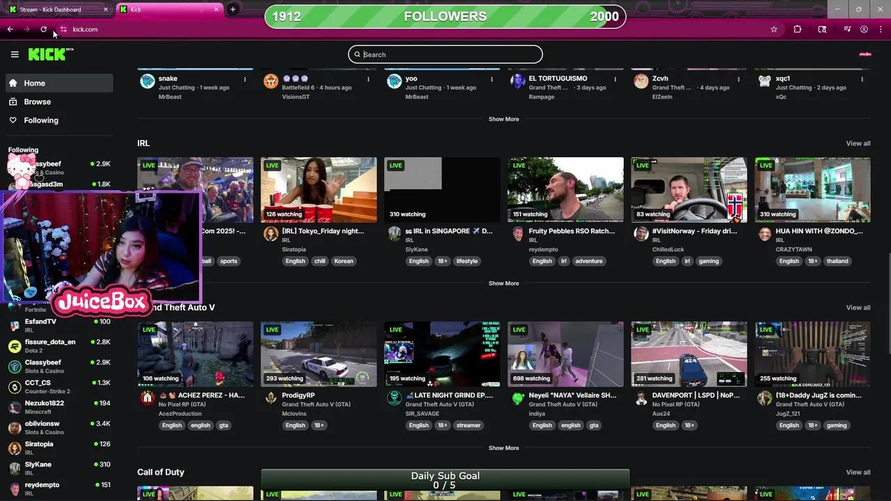
Task: Select the streamer tag under SIR_SAVAGE
Action: point(468,425)
